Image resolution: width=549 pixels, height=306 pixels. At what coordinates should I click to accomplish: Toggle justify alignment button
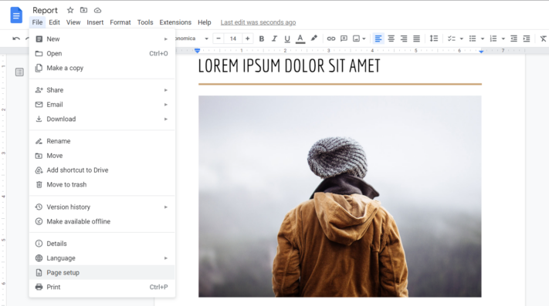416,39
